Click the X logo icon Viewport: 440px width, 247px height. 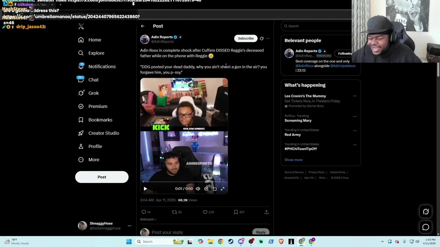pyautogui.click(x=81, y=26)
